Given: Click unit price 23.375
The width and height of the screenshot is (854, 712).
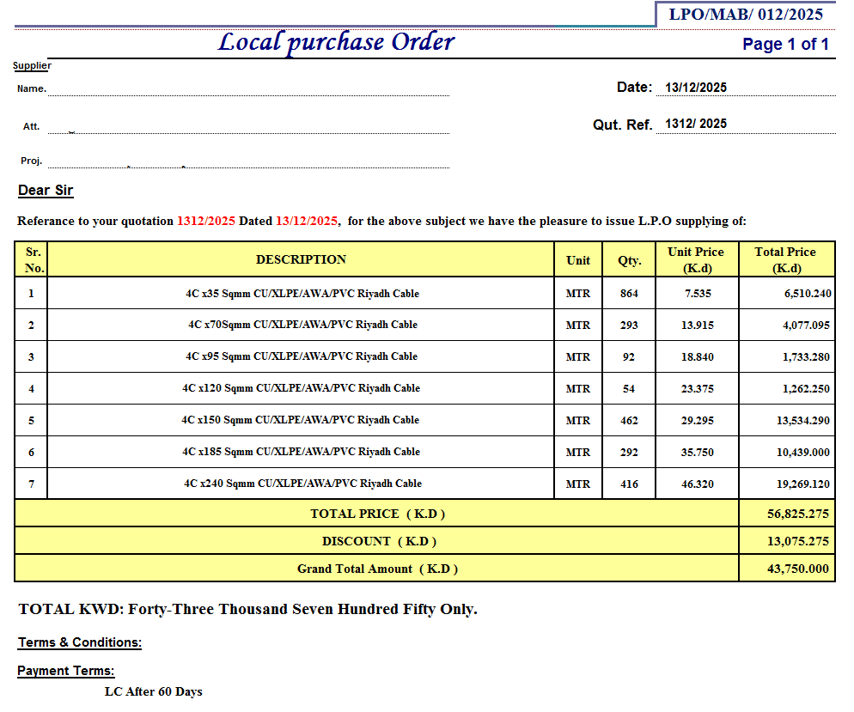Looking at the screenshot, I should click(x=698, y=389).
